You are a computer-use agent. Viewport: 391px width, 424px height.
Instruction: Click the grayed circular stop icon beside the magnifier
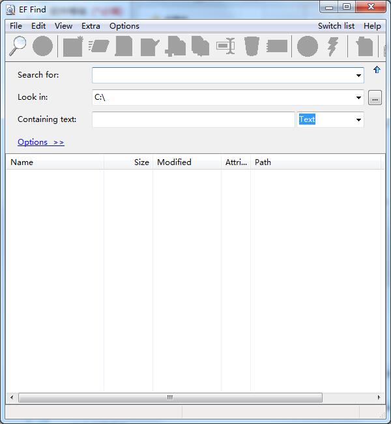point(42,46)
